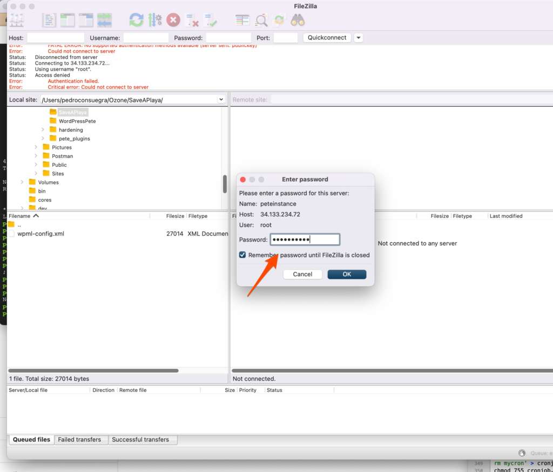Viewport: 553px width, 472px height.
Task: Toggle directory comparison icon
Action: click(x=242, y=20)
